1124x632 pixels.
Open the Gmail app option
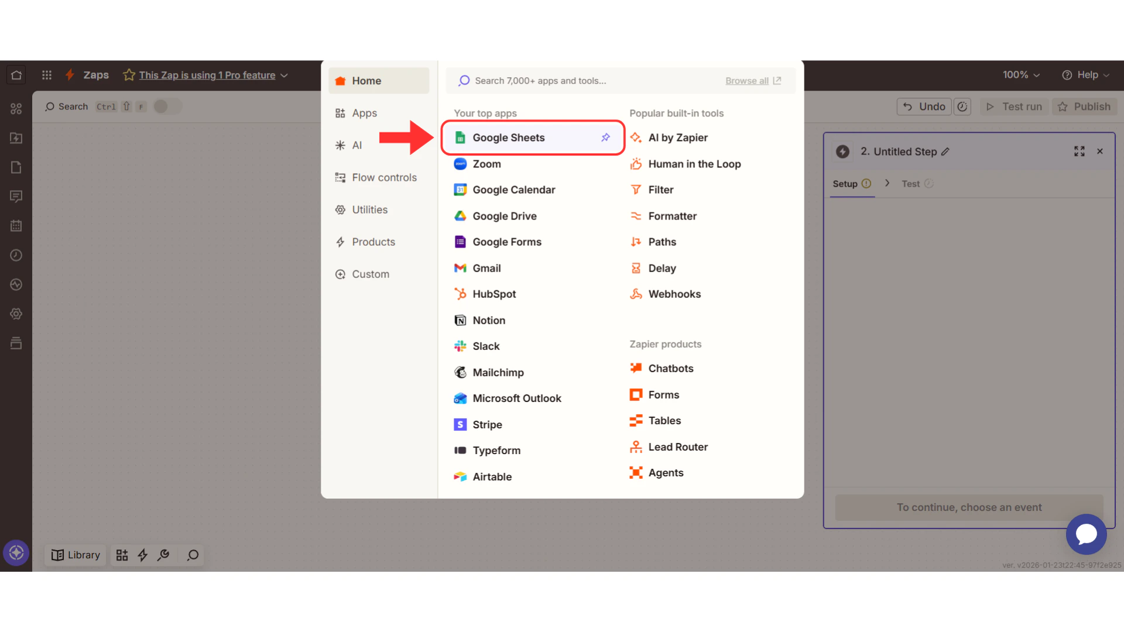486,268
